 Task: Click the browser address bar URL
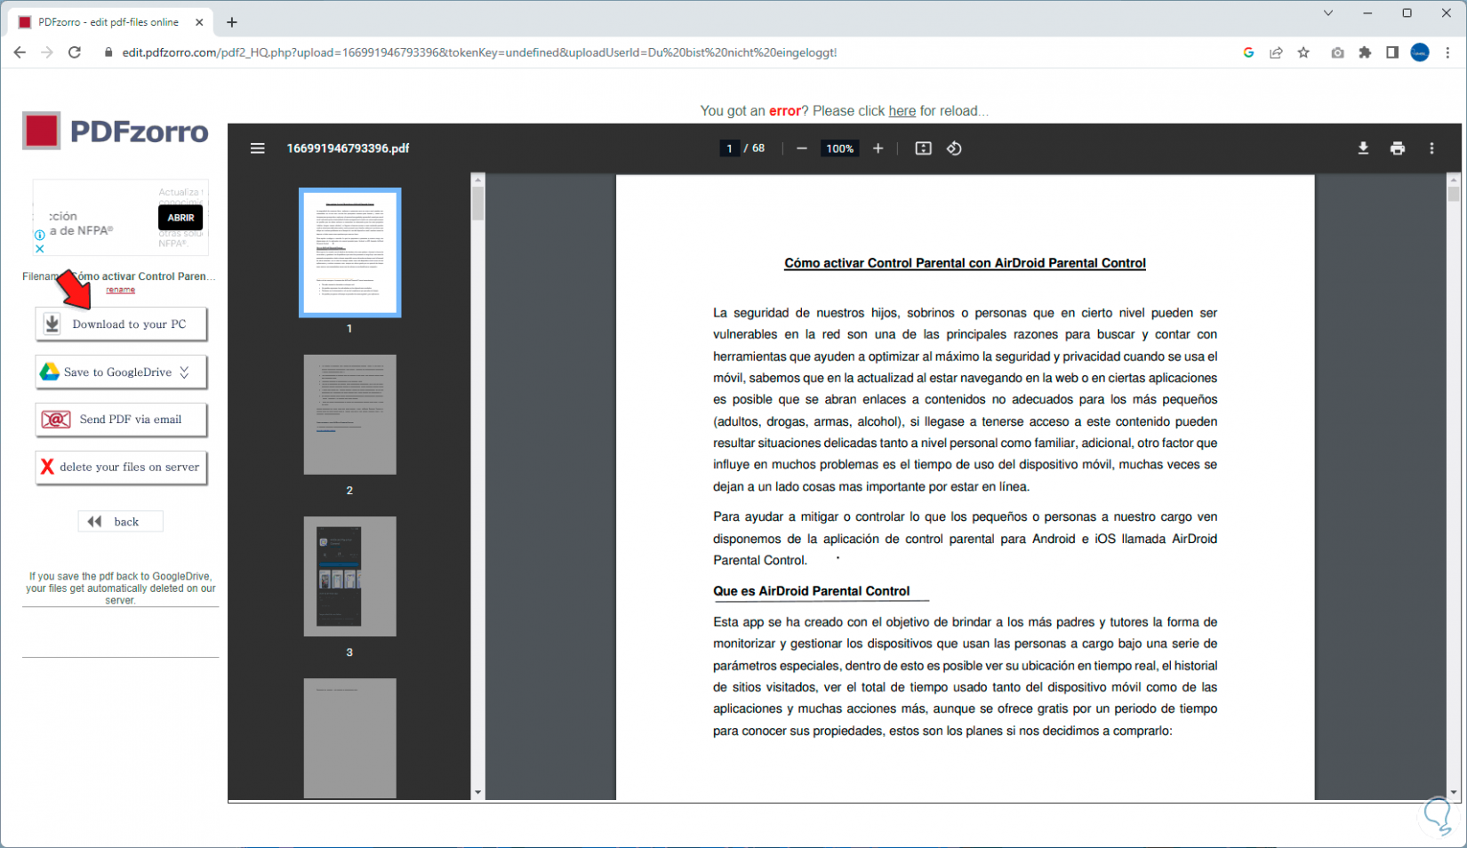coord(479,52)
